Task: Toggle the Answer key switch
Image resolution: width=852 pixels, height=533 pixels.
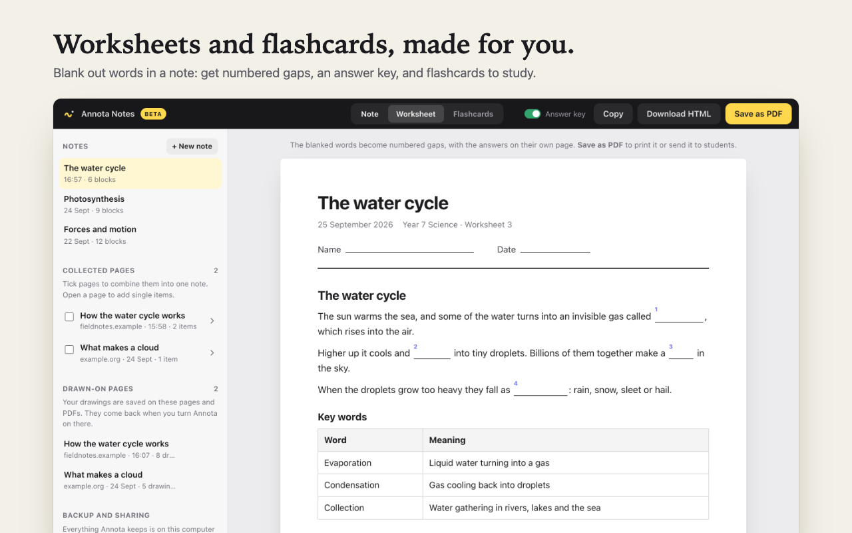Action: point(532,114)
